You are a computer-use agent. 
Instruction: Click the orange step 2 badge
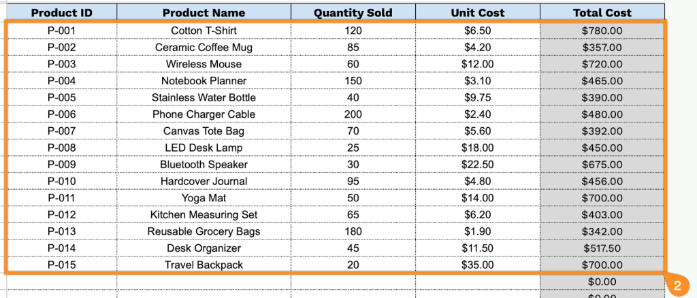[677, 286]
